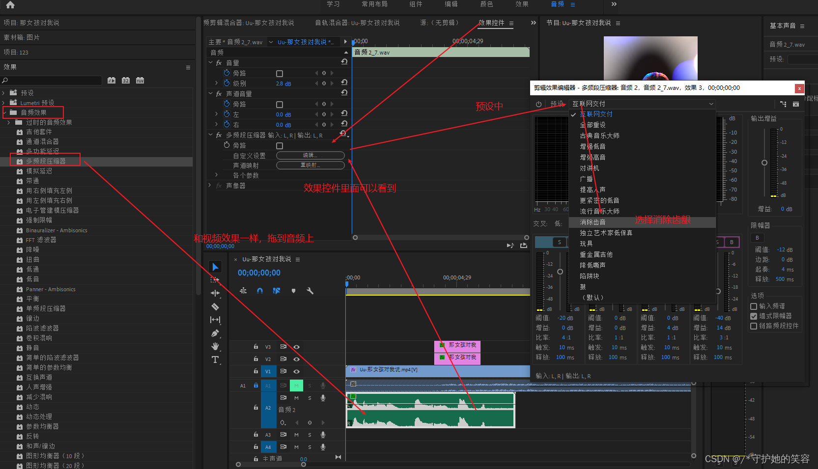Expand the 级别 parameter
The width and height of the screenshot is (818, 469).
click(x=216, y=83)
